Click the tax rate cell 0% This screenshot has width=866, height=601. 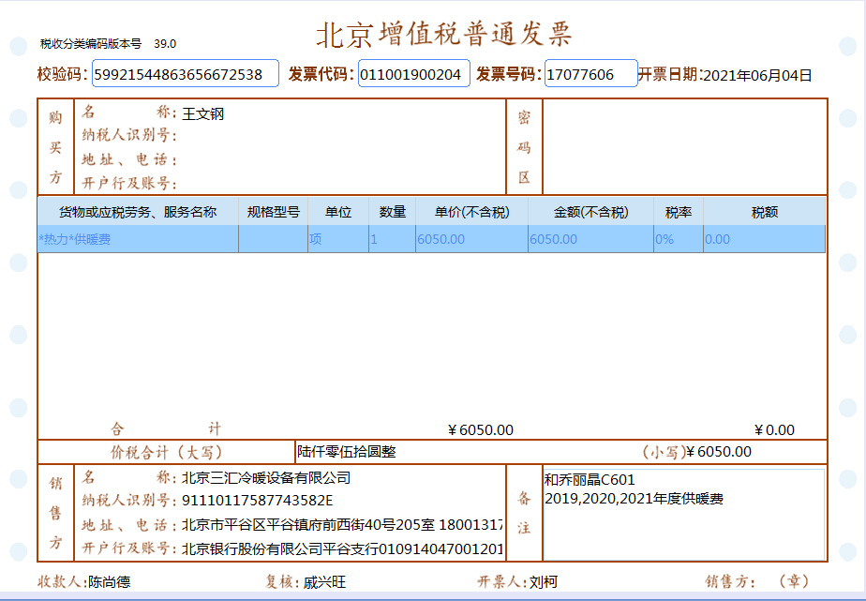[x=679, y=239]
